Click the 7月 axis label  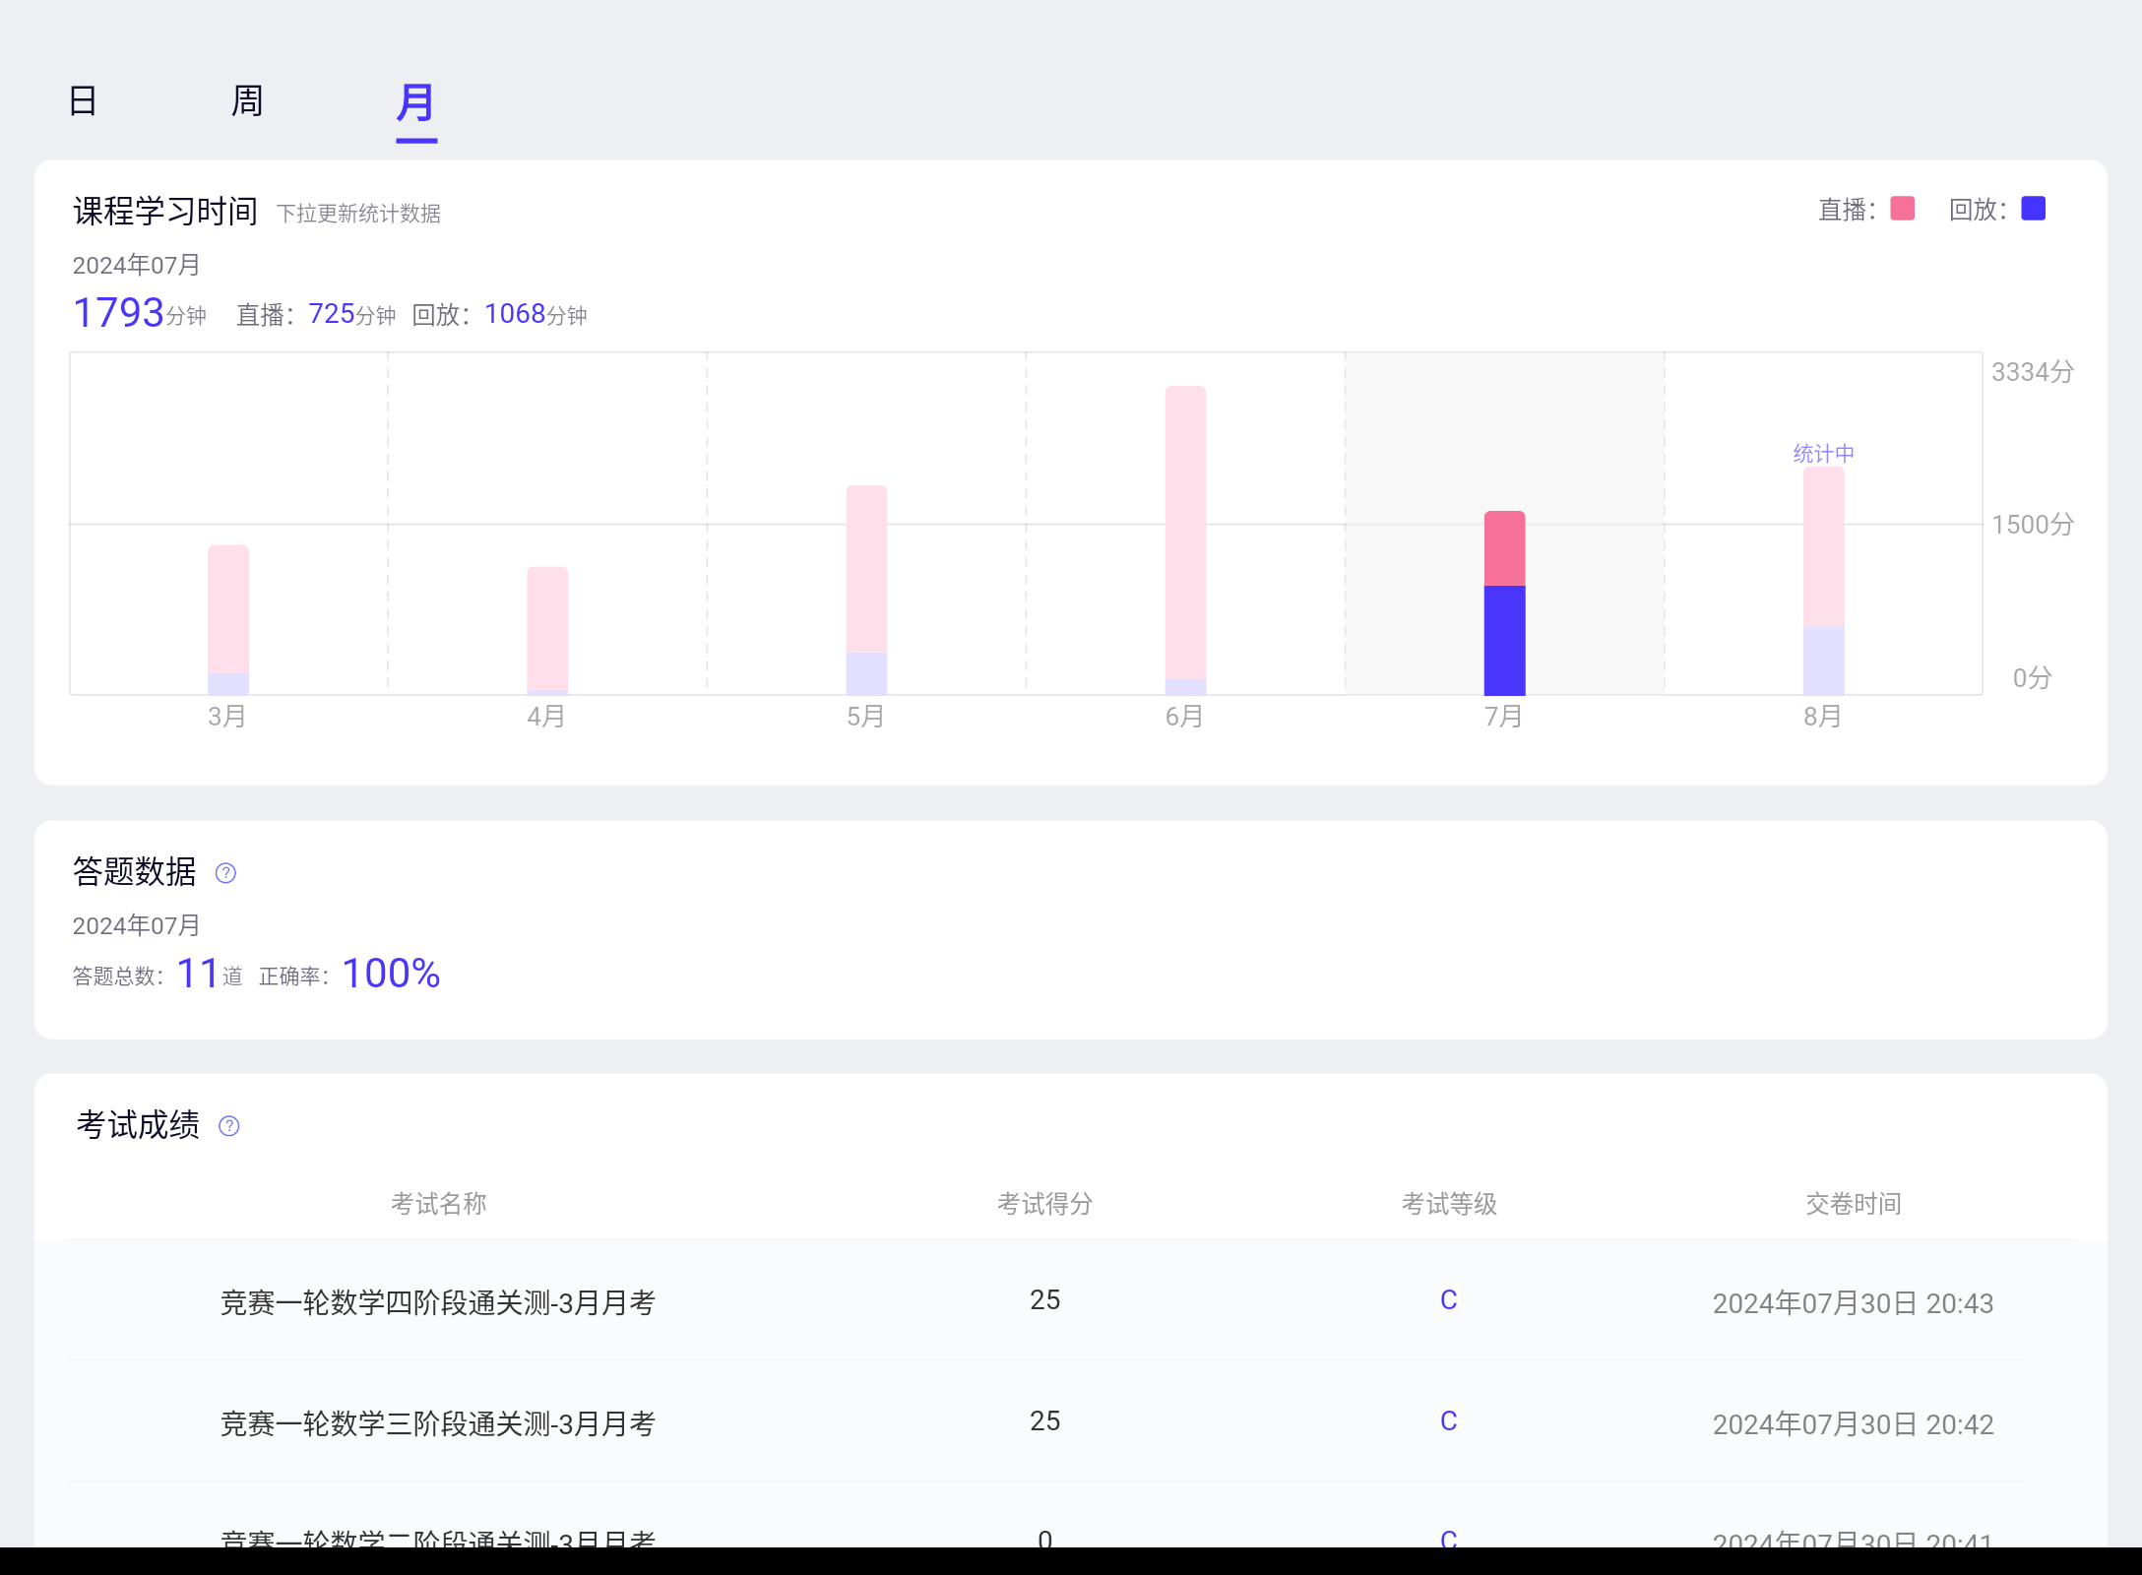pos(1503,717)
